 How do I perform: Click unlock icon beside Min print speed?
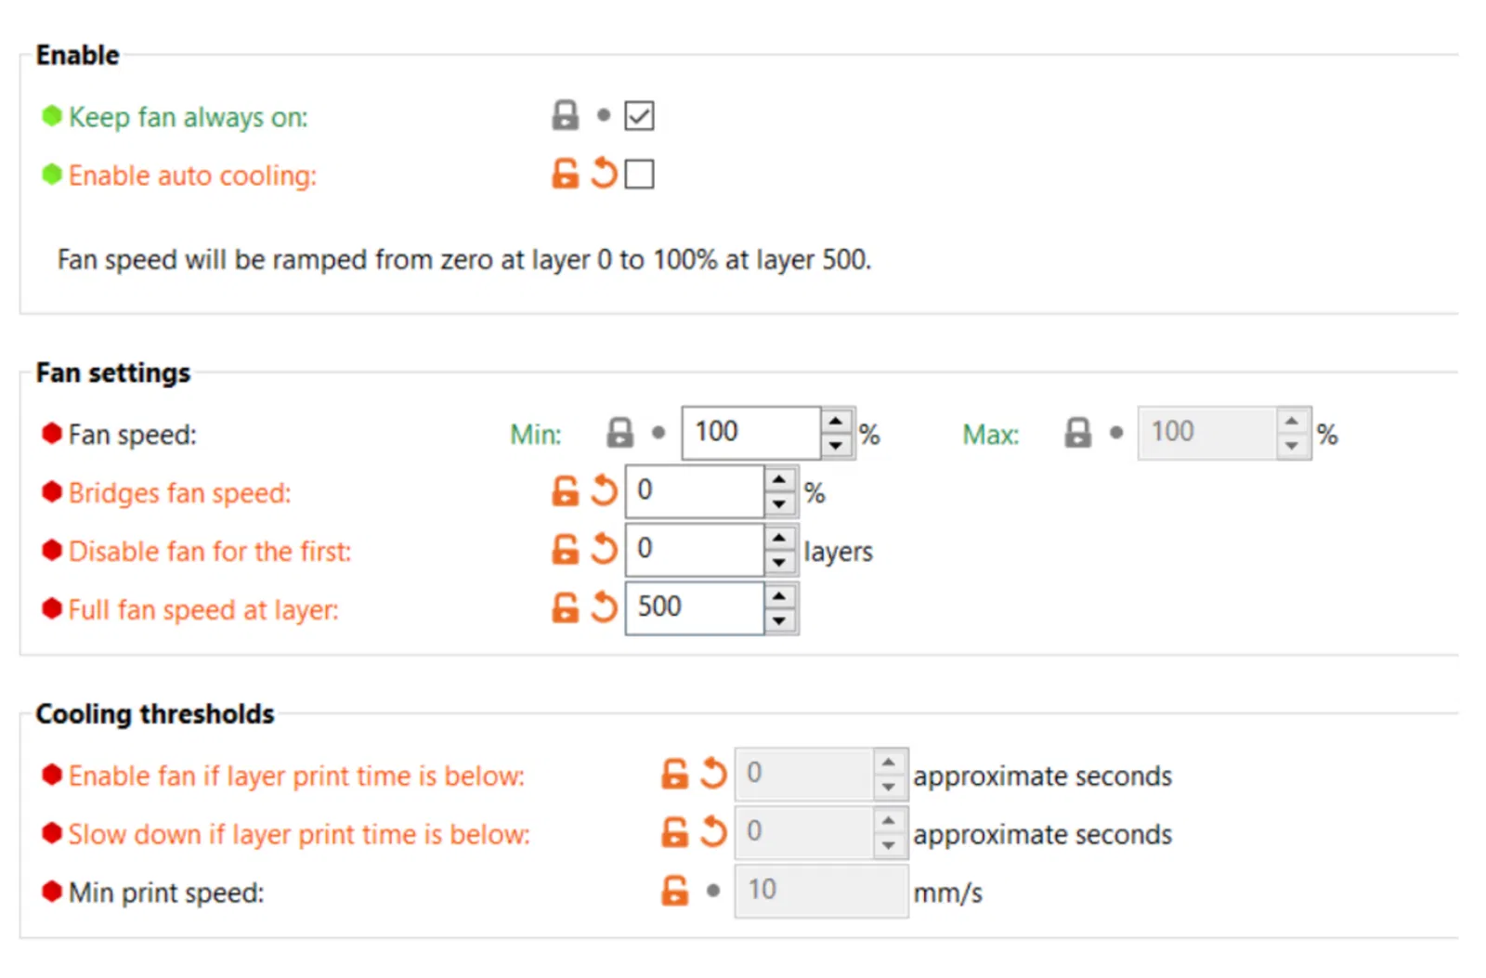click(x=674, y=892)
